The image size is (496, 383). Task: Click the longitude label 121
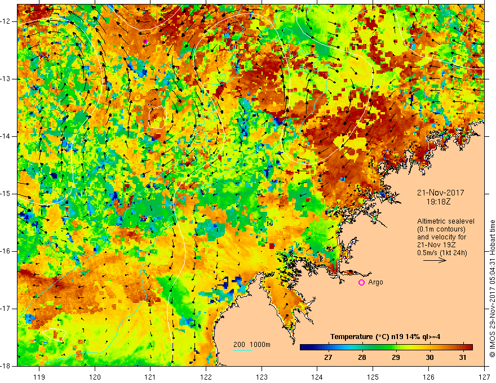pos(150,377)
